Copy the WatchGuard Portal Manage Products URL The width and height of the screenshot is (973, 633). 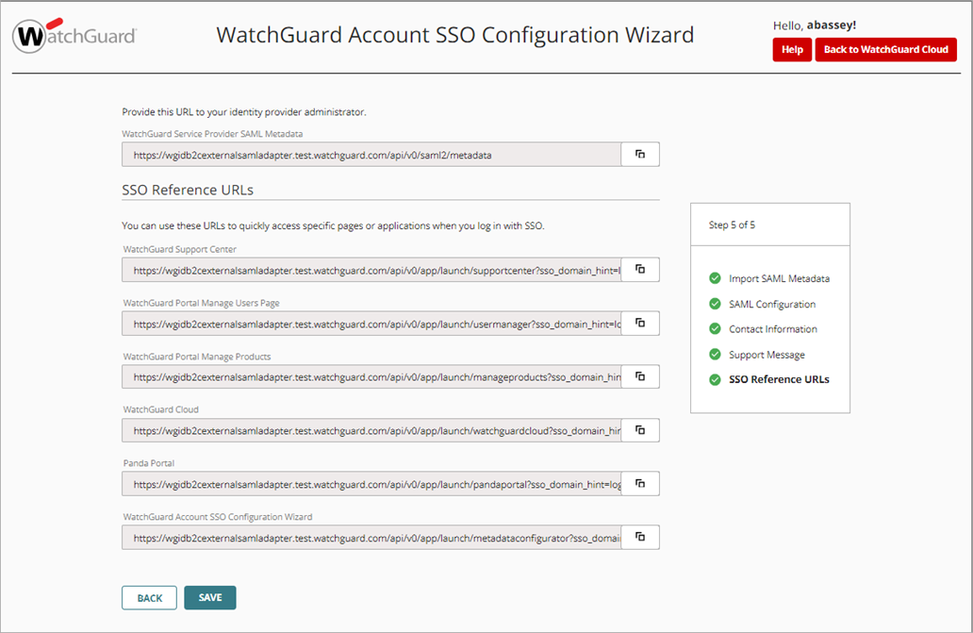[x=639, y=376]
